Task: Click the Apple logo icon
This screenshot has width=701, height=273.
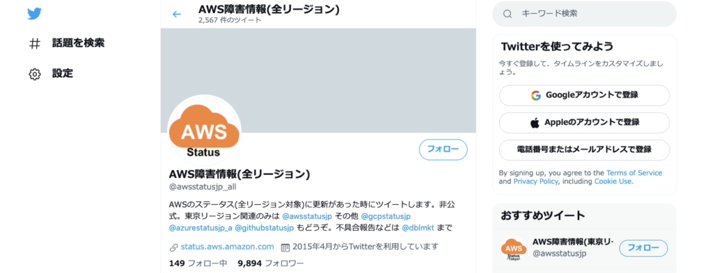Action: (x=535, y=123)
